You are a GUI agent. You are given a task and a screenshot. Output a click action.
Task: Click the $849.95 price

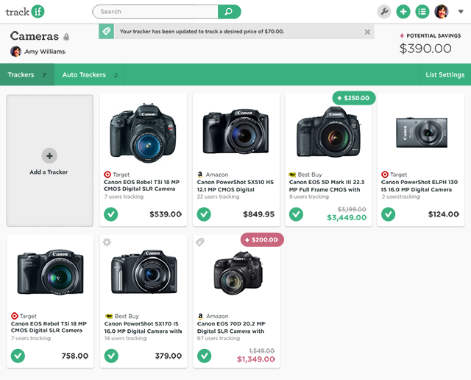point(258,214)
